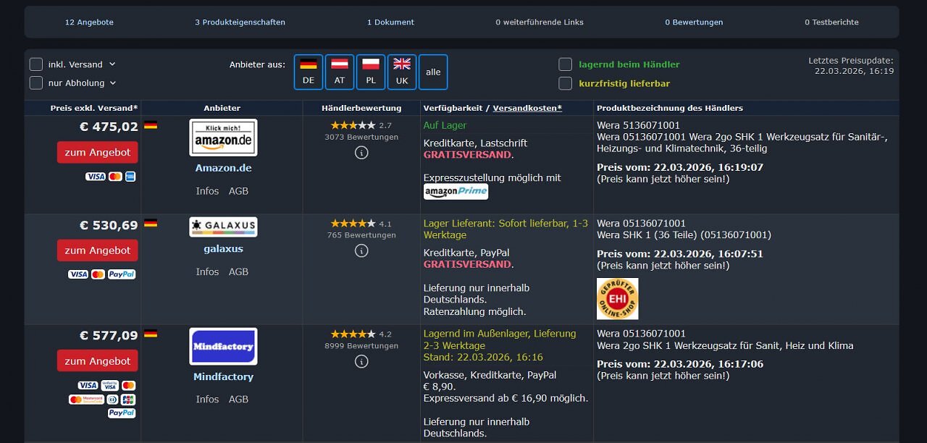The image size is (927, 443).
Task: Open the Infos link under Mindfactory
Action: (x=207, y=400)
